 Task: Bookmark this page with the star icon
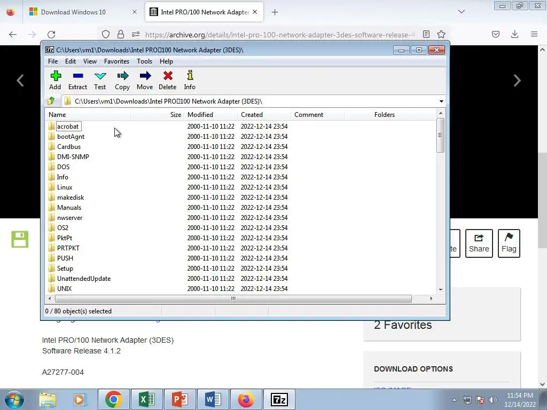(x=441, y=34)
